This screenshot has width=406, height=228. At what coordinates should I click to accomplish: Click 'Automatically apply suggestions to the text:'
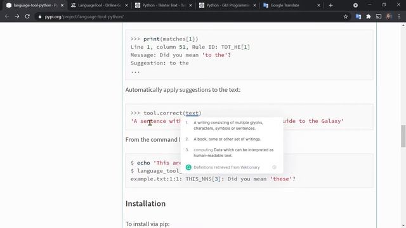(183, 90)
